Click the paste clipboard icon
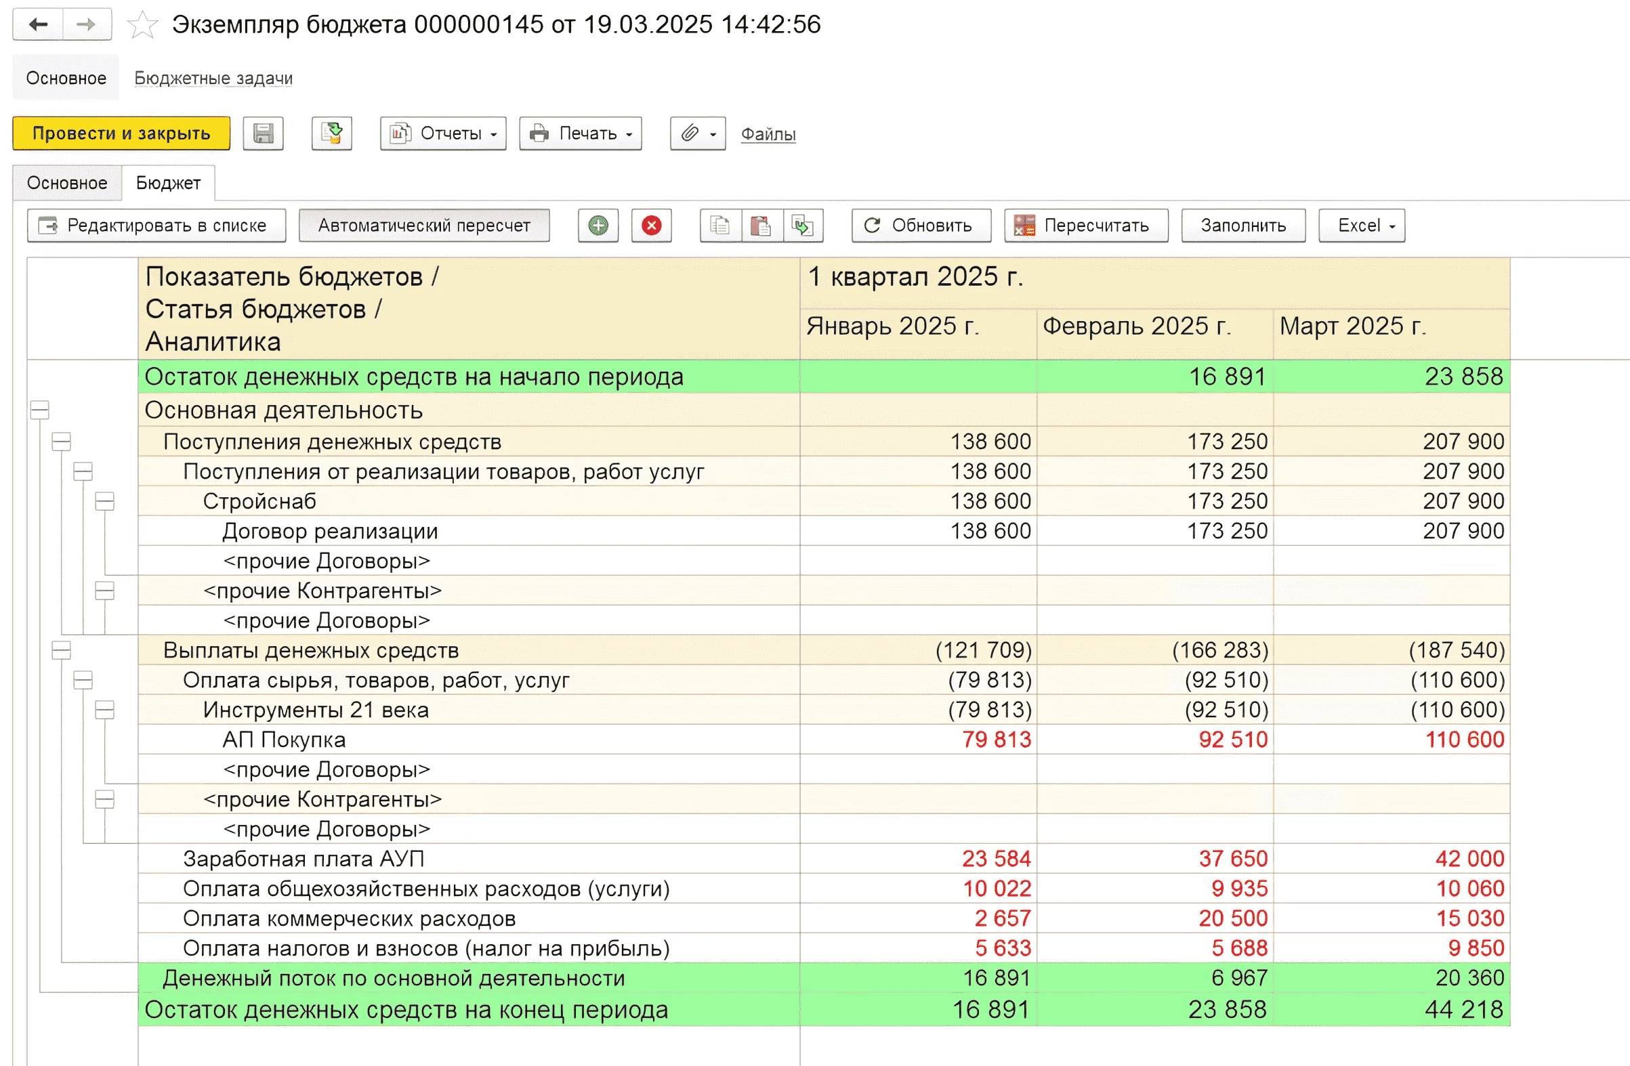 click(761, 226)
